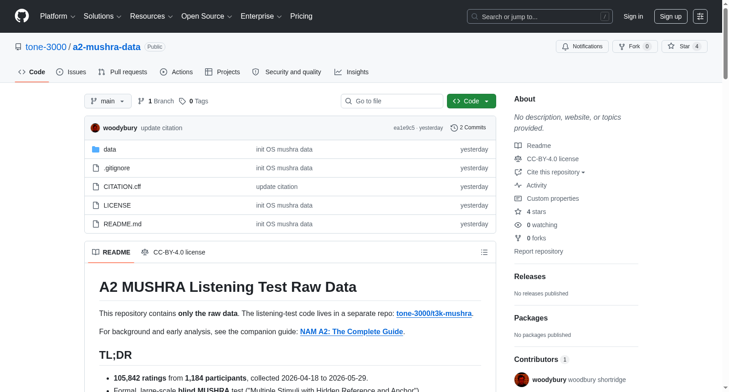The image size is (729, 392).
Task: Click the Readme book icon in About
Action: [x=518, y=146]
